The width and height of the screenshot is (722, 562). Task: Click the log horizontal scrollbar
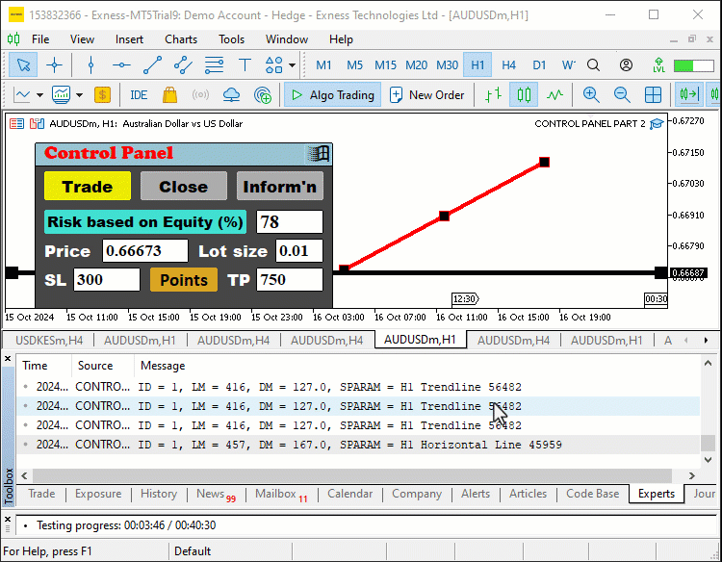[352, 475]
